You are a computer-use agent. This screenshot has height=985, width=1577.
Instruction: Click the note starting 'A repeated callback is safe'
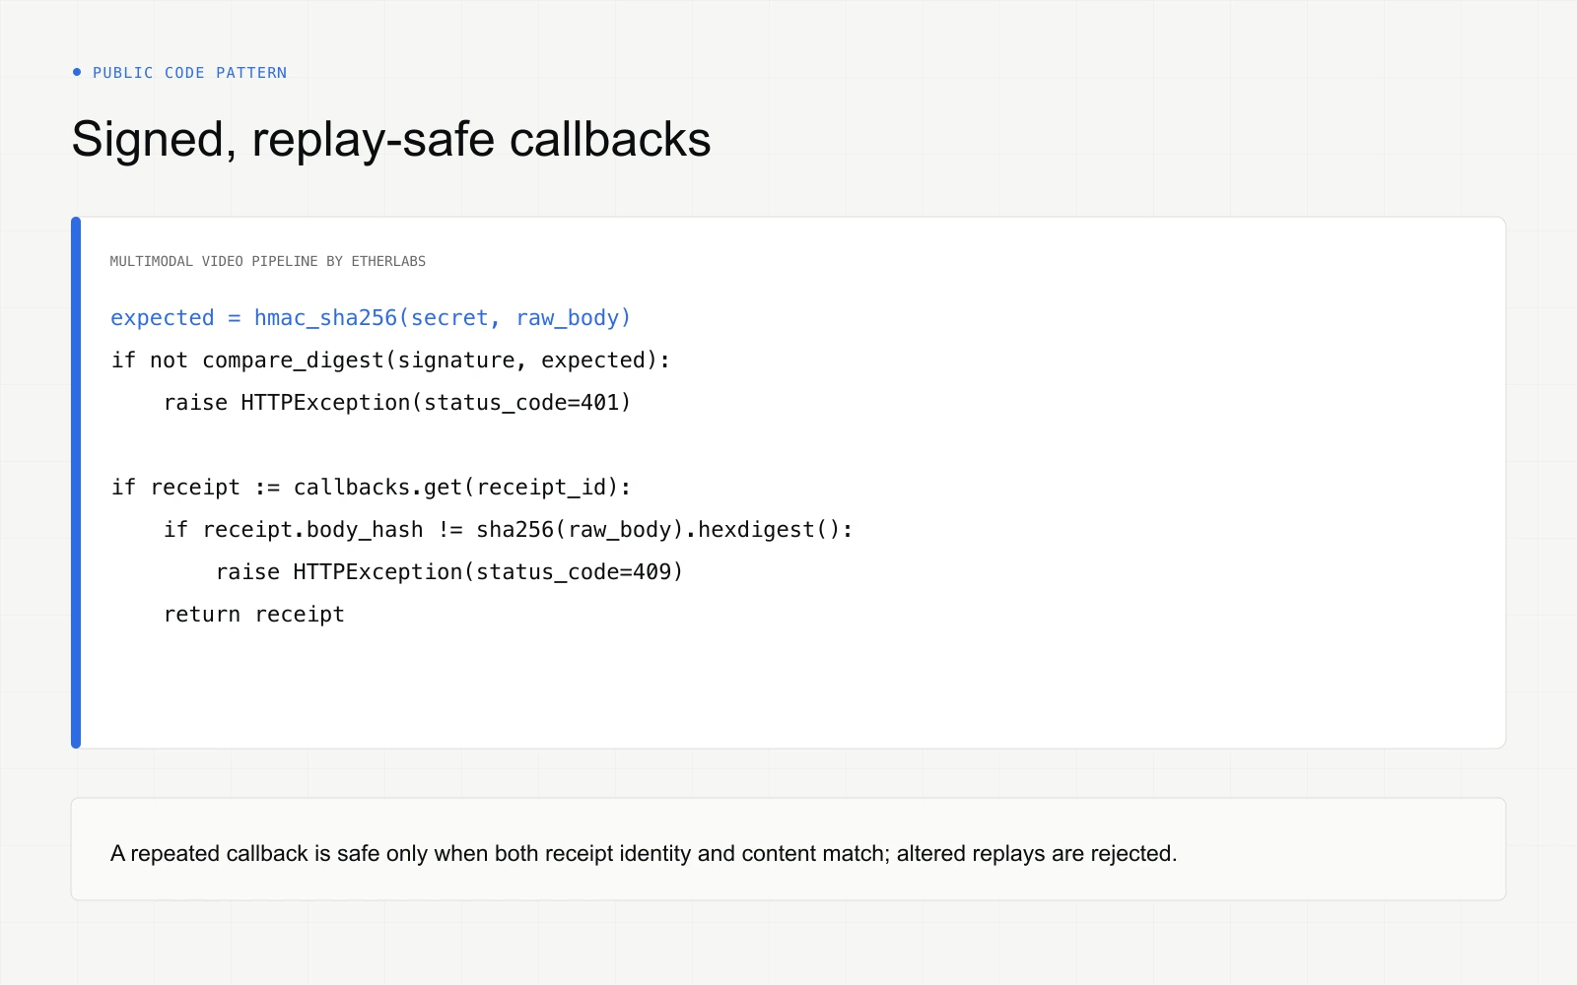[644, 853]
